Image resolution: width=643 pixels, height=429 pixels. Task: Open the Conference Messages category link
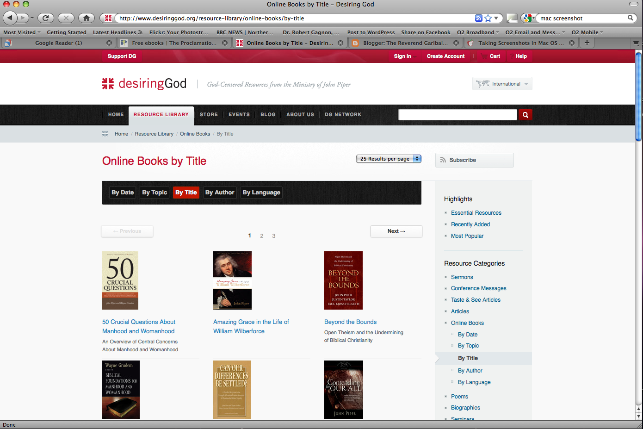tap(478, 288)
